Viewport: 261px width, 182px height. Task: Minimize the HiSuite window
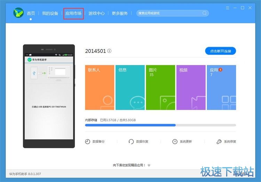[235, 8]
